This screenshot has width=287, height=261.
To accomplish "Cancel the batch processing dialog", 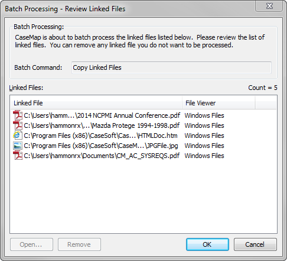I will click(x=255, y=244).
